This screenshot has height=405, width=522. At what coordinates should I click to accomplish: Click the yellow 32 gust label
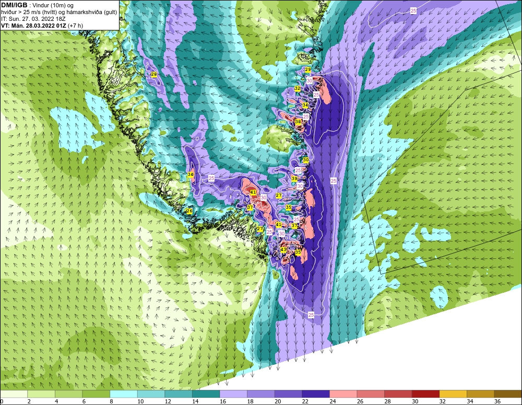pos(298,89)
